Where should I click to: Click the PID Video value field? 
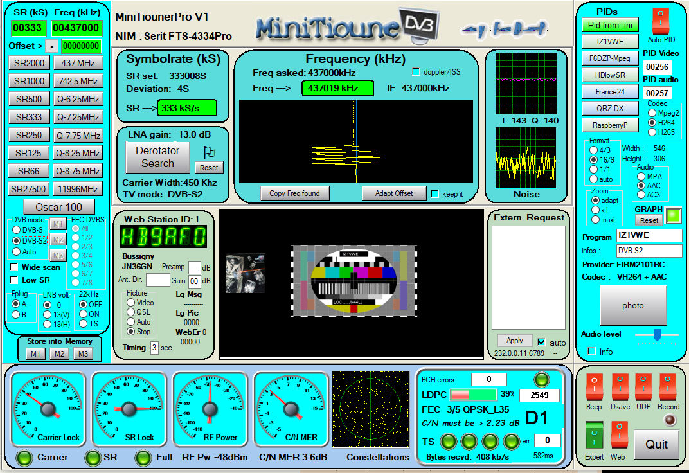click(x=657, y=67)
